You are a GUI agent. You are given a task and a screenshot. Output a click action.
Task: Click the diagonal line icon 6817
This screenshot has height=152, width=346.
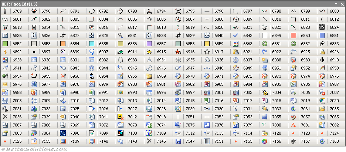pyautogui.click(x=121, y=27)
